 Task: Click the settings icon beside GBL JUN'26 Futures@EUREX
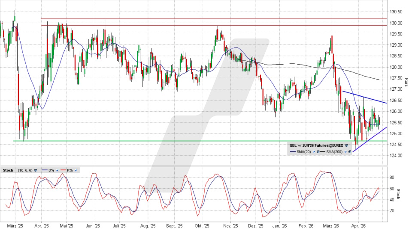coord(346,145)
